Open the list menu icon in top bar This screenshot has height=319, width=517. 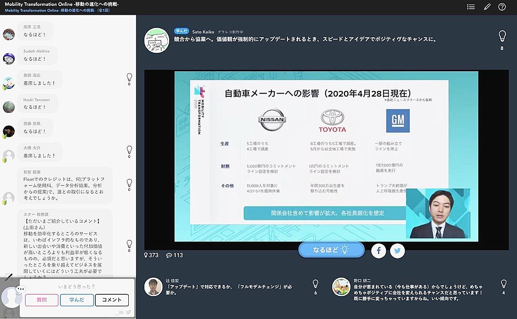471,7
